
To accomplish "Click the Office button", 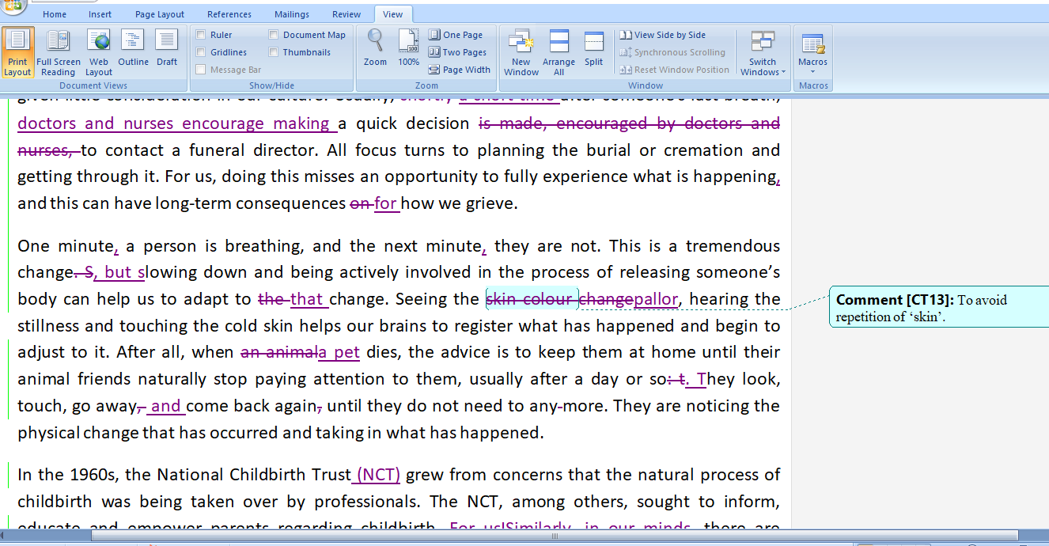I will tap(13, 6).
